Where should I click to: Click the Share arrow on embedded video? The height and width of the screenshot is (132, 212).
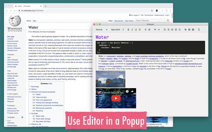pos(132,92)
